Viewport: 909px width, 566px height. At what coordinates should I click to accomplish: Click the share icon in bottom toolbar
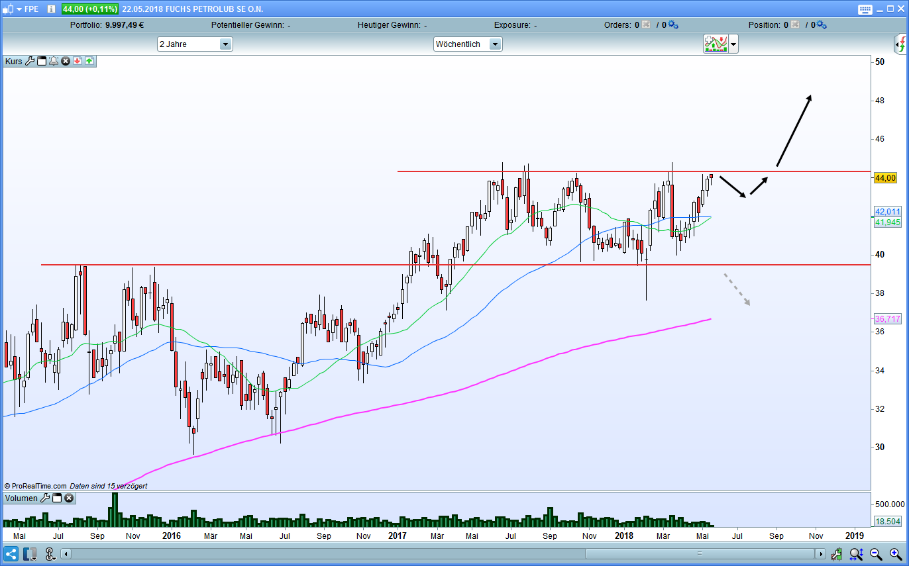coord(11,554)
